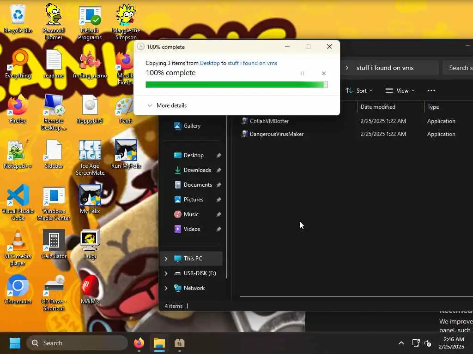Switch to File Explorer on taskbar
Viewport: 473px width, 354px height.
tap(159, 343)
